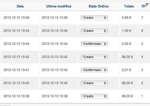Select the 0,01 € total cell
150x106 pixels.
tap(126, 70)
